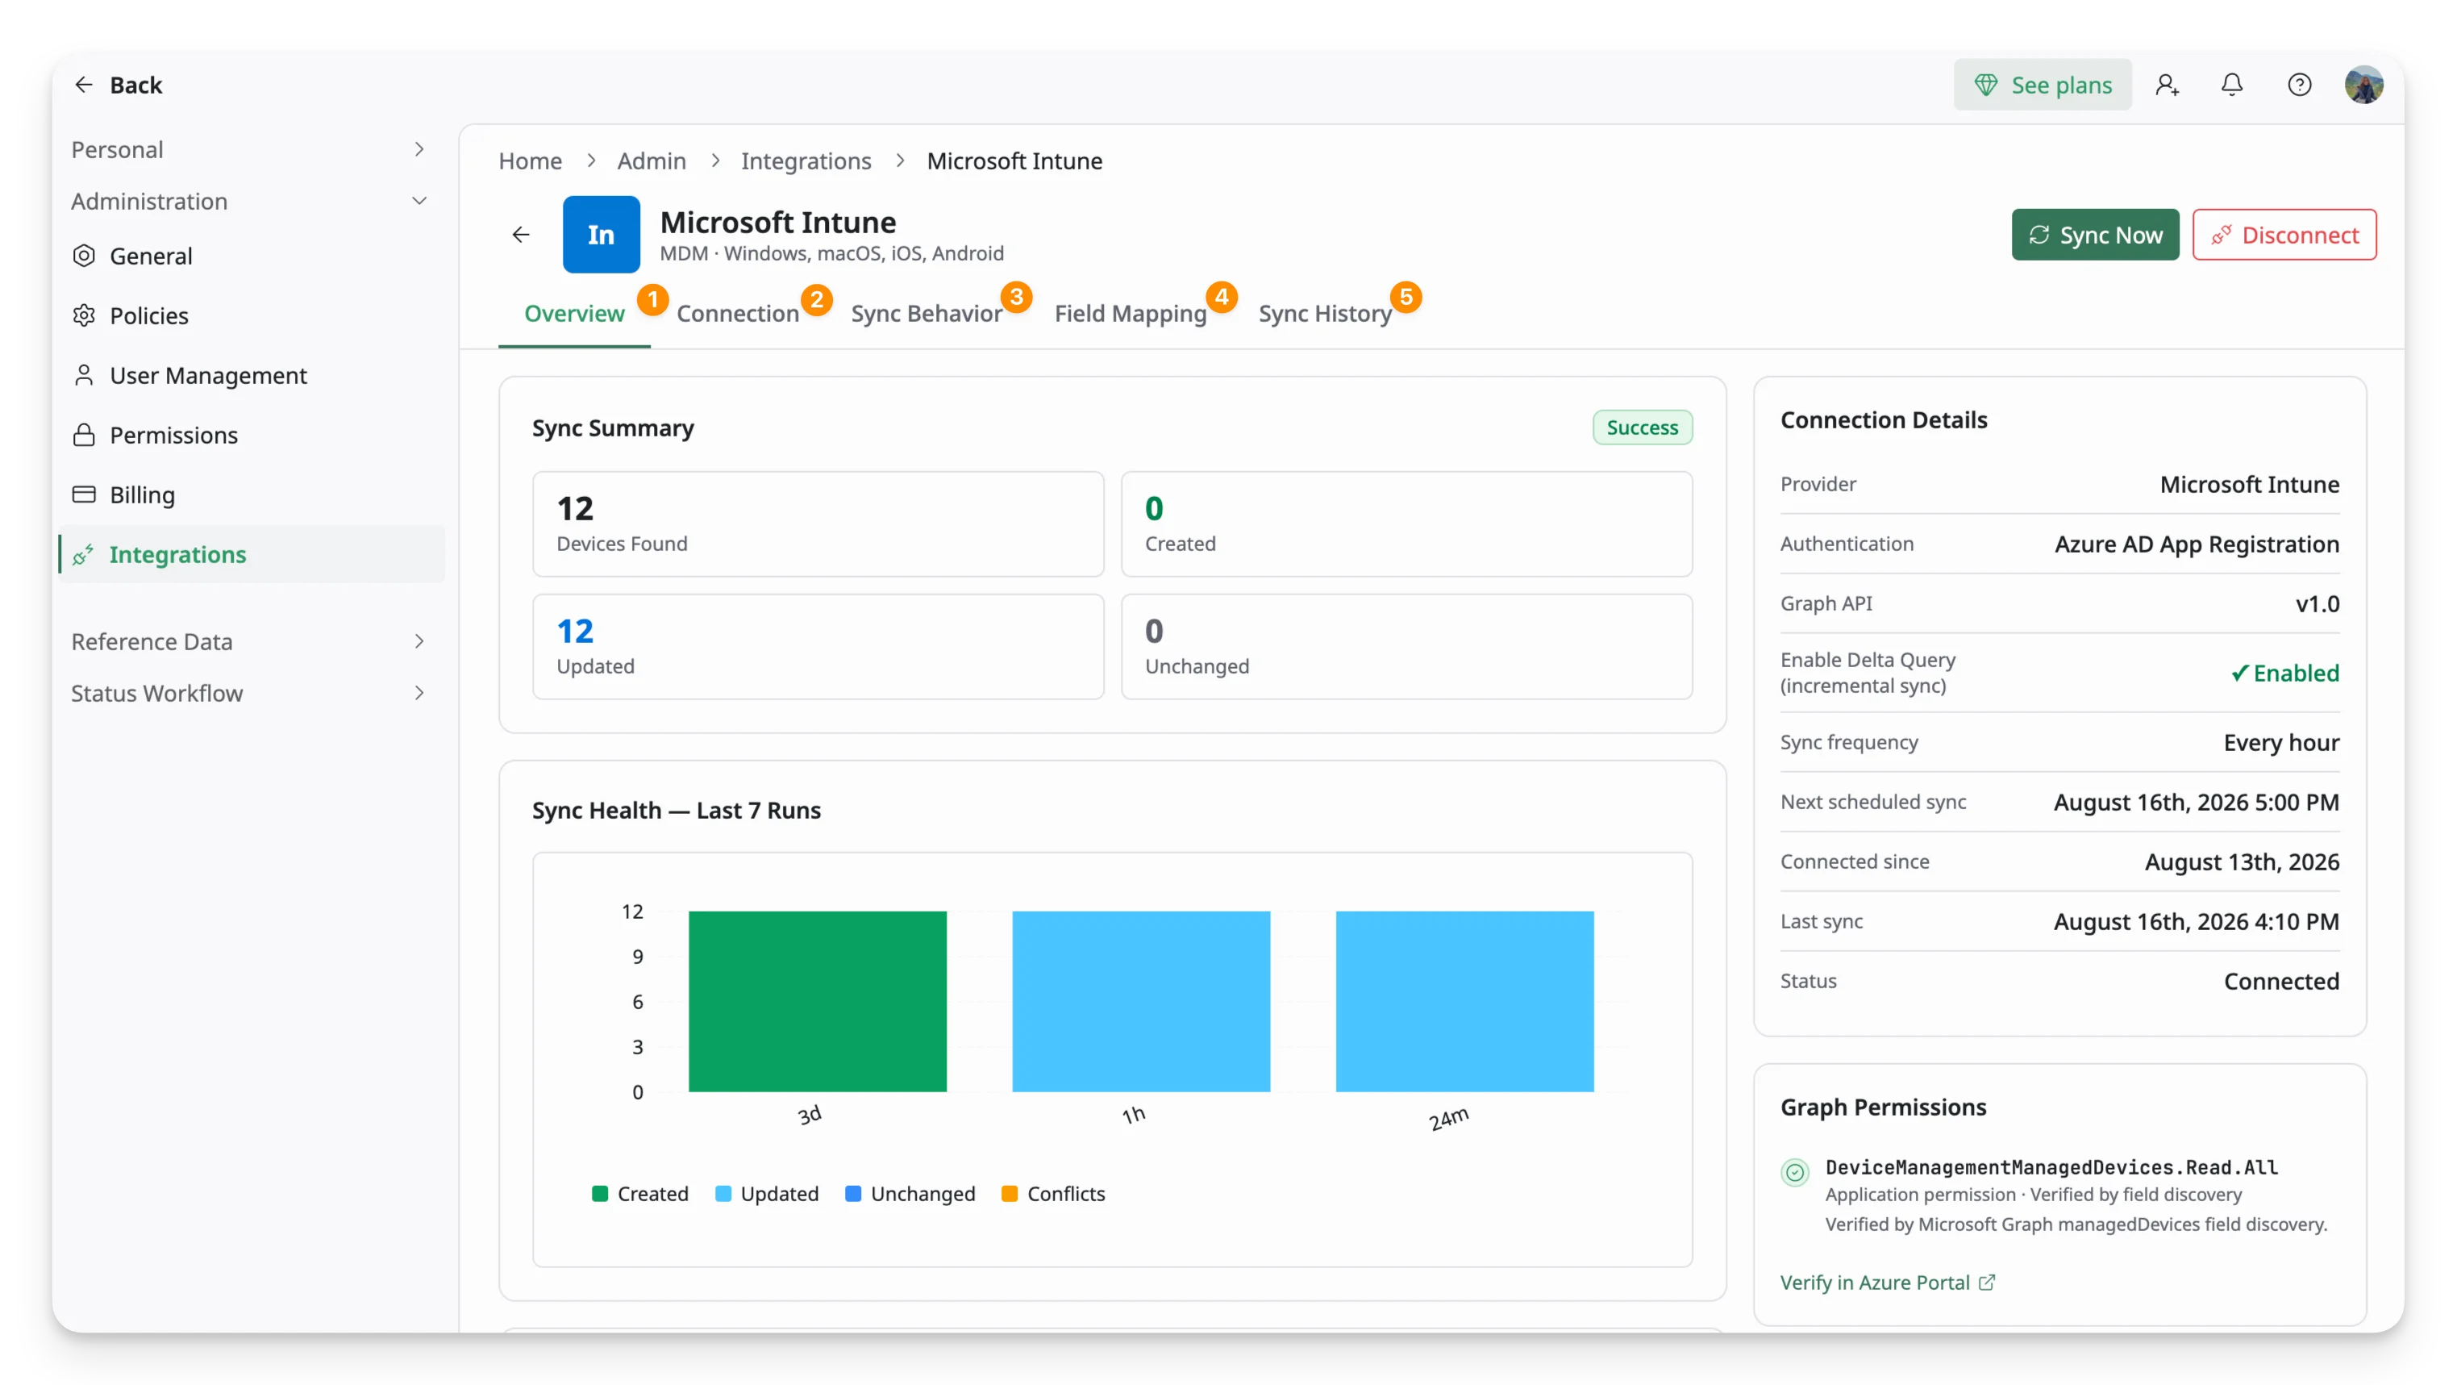Toggle the Unchanged legend swatch
Viewport: 2457px width, 1385px height.
point(854,1193)
